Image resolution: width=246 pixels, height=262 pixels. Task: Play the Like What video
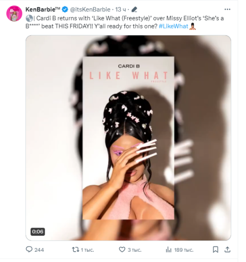point(128,138)
